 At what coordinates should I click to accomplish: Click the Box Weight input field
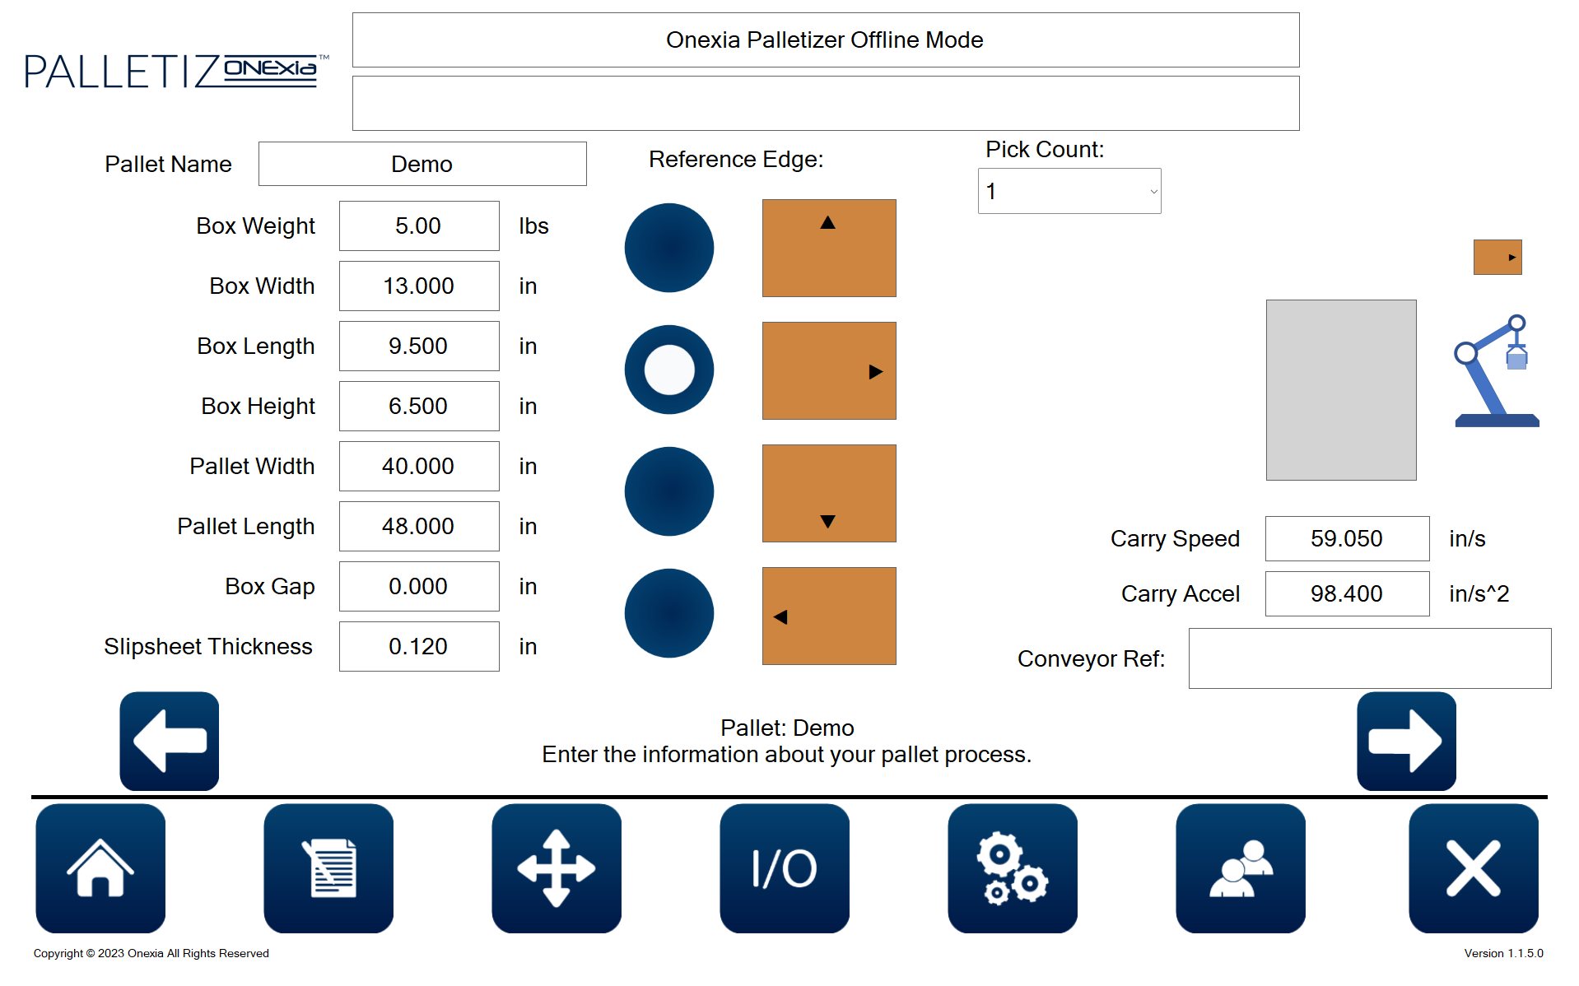418,226
